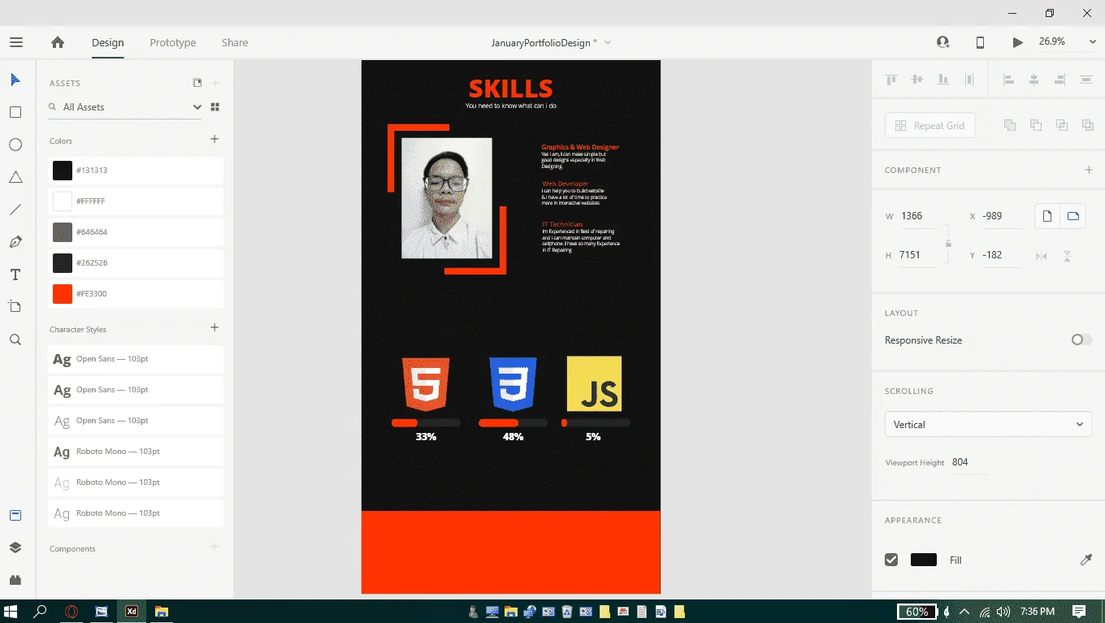Align selection to bottom
The image size is (1105, 623).
point(943,80)
